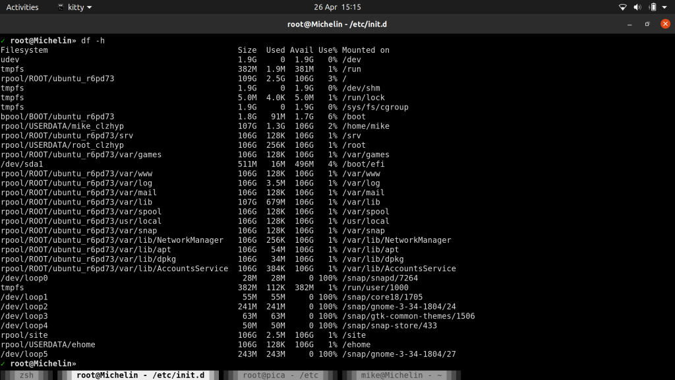Click the kitty app icon in top bar

point(61,7)
